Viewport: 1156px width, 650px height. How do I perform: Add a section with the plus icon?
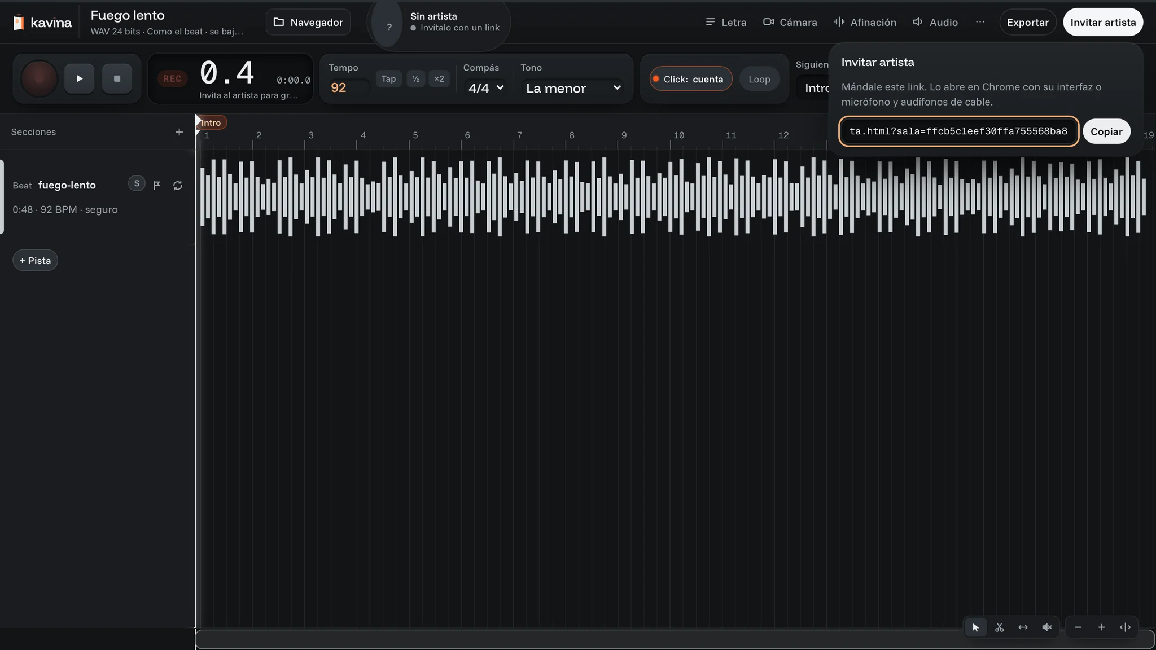tap(179, 132)
